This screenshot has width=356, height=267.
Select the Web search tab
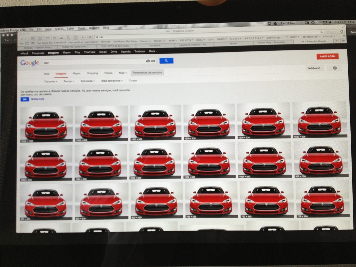pos(46,74)
